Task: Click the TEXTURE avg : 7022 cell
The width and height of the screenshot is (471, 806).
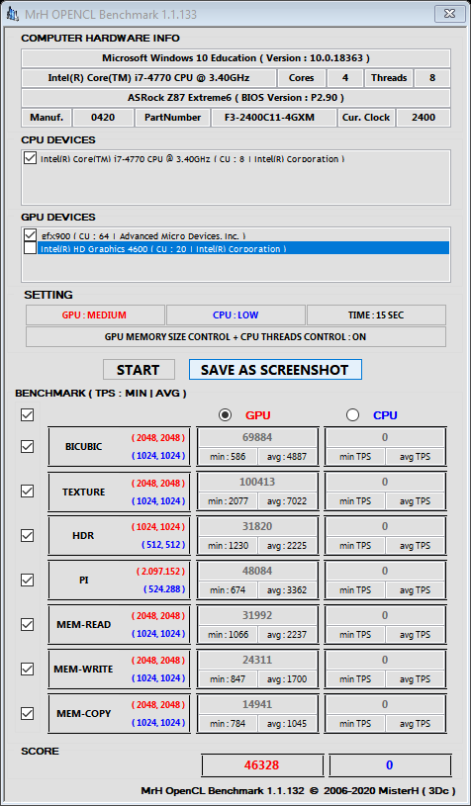Action: point(287,500)
